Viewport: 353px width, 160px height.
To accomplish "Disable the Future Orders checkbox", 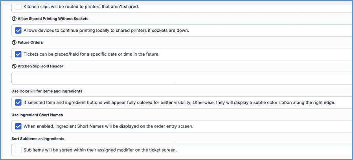I will 18,54.
